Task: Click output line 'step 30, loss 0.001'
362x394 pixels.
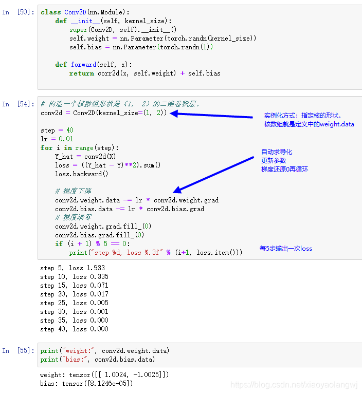Action: coord(74,312)
